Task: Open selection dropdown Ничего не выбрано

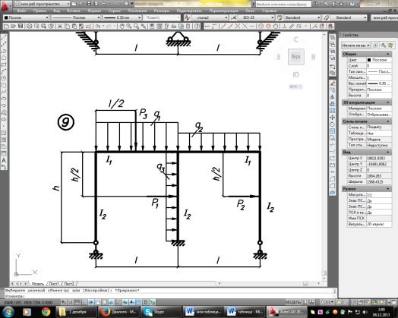Action: tap(355, 46)
